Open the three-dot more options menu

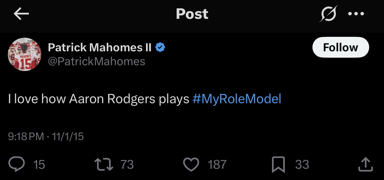pyautogui.click(x=356, y=14)
